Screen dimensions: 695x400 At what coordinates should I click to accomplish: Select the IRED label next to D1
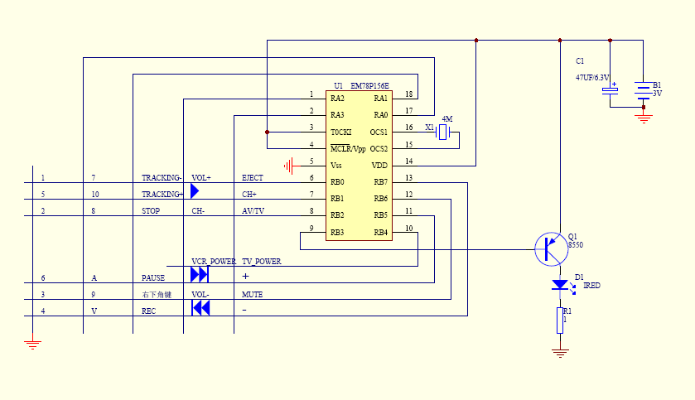591,285
